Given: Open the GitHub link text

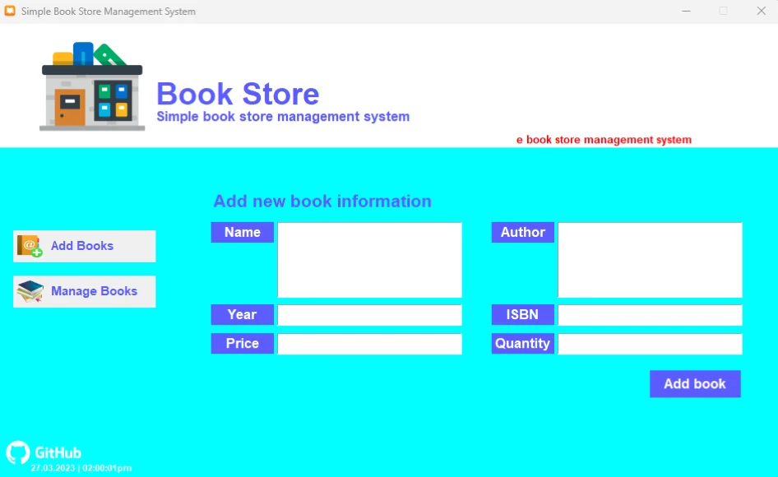Looking at the screenshot, I should tap(58, 452).
